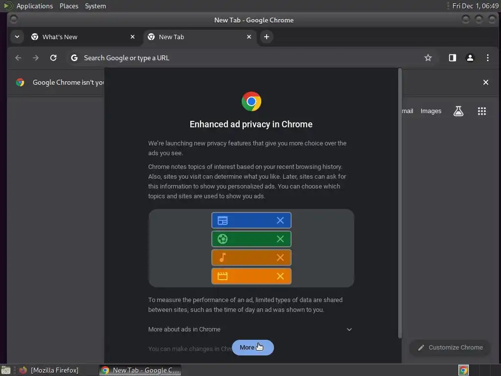Click the More button in dialog
This screenshot has height=376, width=501.
pos(253,348)
